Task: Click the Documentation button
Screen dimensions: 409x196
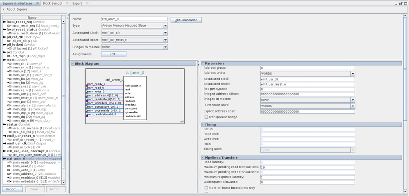Action: pyautogui.click(x=186, y=20)
